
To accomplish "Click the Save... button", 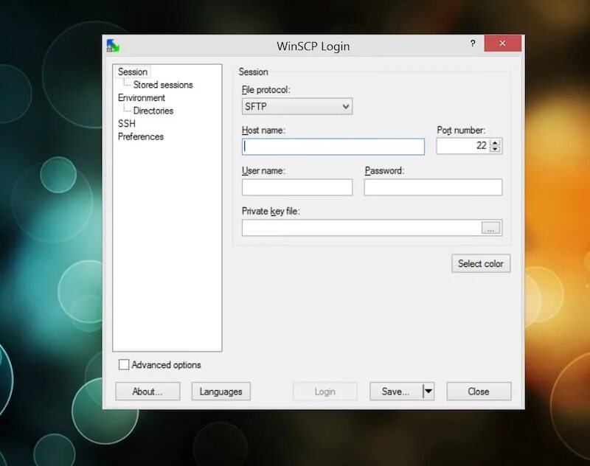I will pos(396,392).
